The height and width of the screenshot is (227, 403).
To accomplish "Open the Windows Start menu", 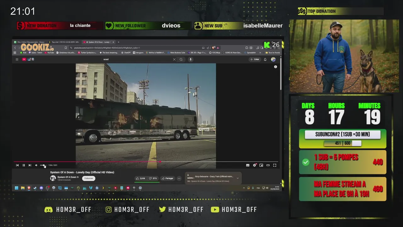I will 16,188.
